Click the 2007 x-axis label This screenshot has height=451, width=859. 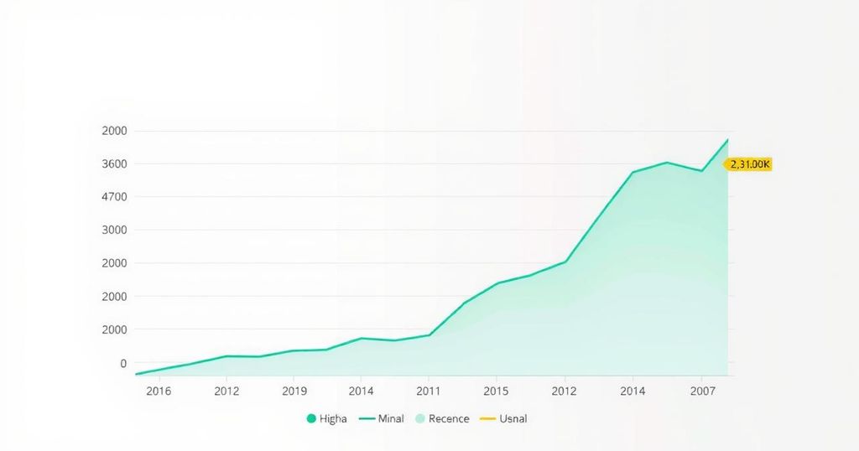702,391
